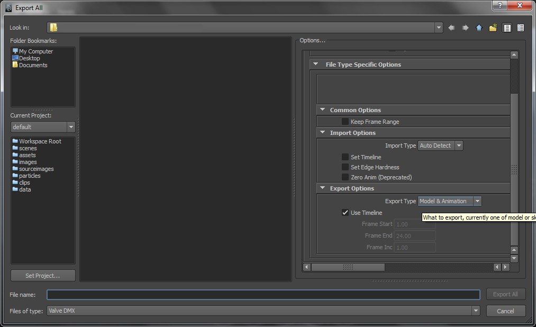Open Documents bookmark
This screenshot has width=536, height=327.
(x=30, y=65)
